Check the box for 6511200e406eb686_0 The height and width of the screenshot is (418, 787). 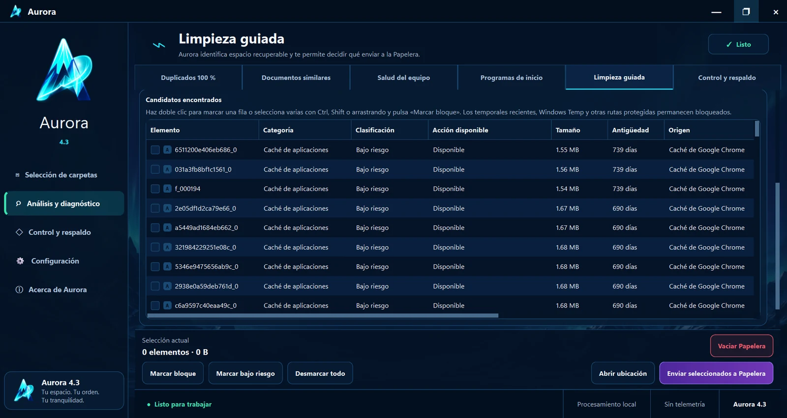(x=155, y=150)
